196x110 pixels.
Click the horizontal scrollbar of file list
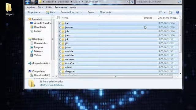tap(116, 77)
